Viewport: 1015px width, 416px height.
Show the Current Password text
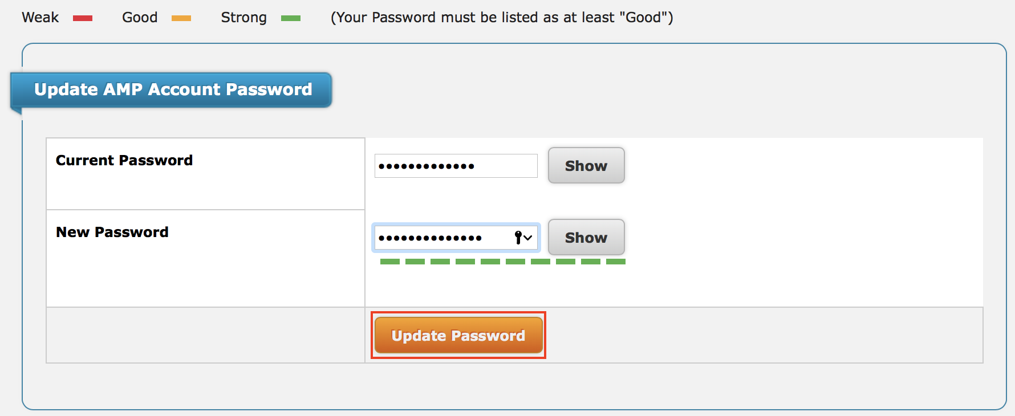586,166
